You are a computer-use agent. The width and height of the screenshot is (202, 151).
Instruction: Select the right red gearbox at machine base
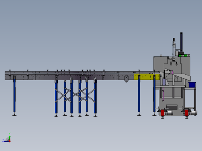click(x=186, y=113)
